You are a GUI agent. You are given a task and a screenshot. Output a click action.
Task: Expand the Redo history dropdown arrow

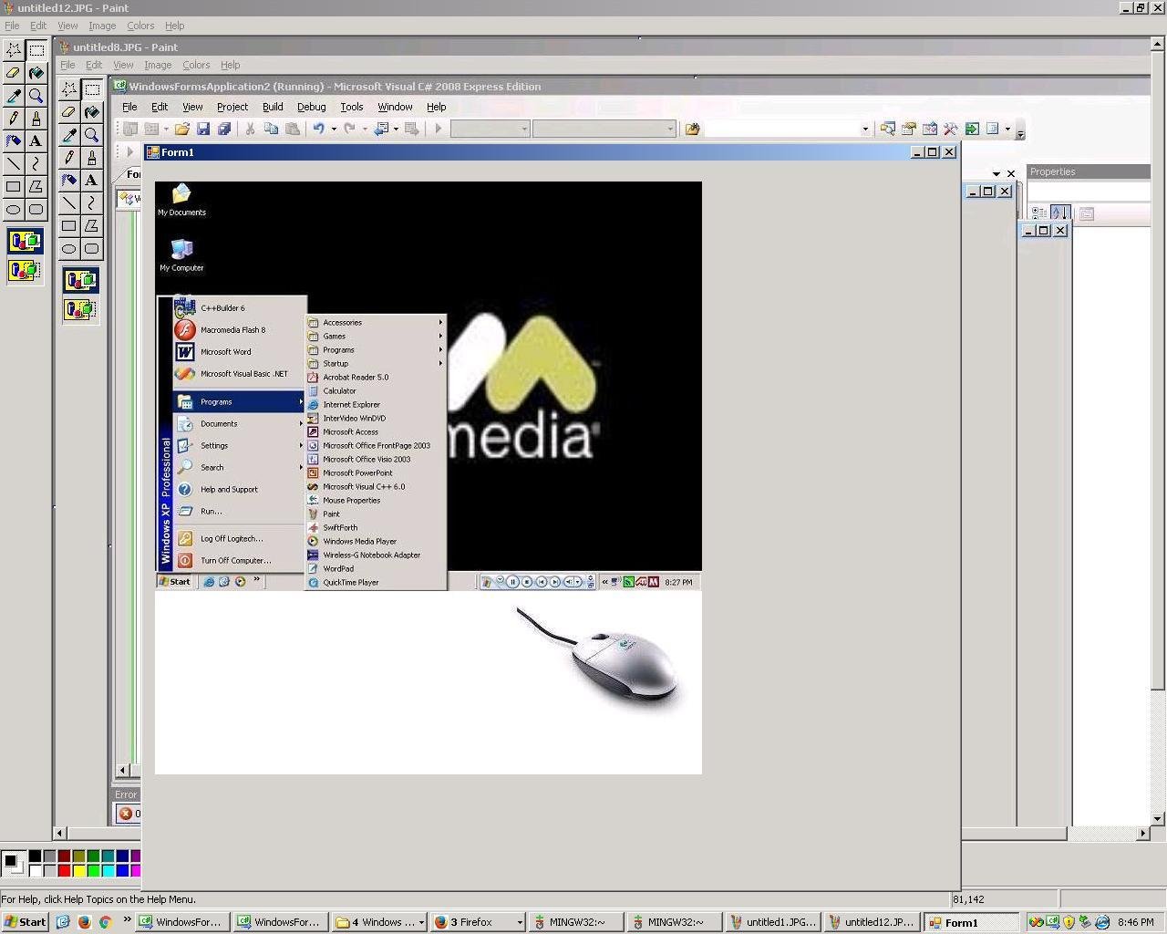[365, 129]
